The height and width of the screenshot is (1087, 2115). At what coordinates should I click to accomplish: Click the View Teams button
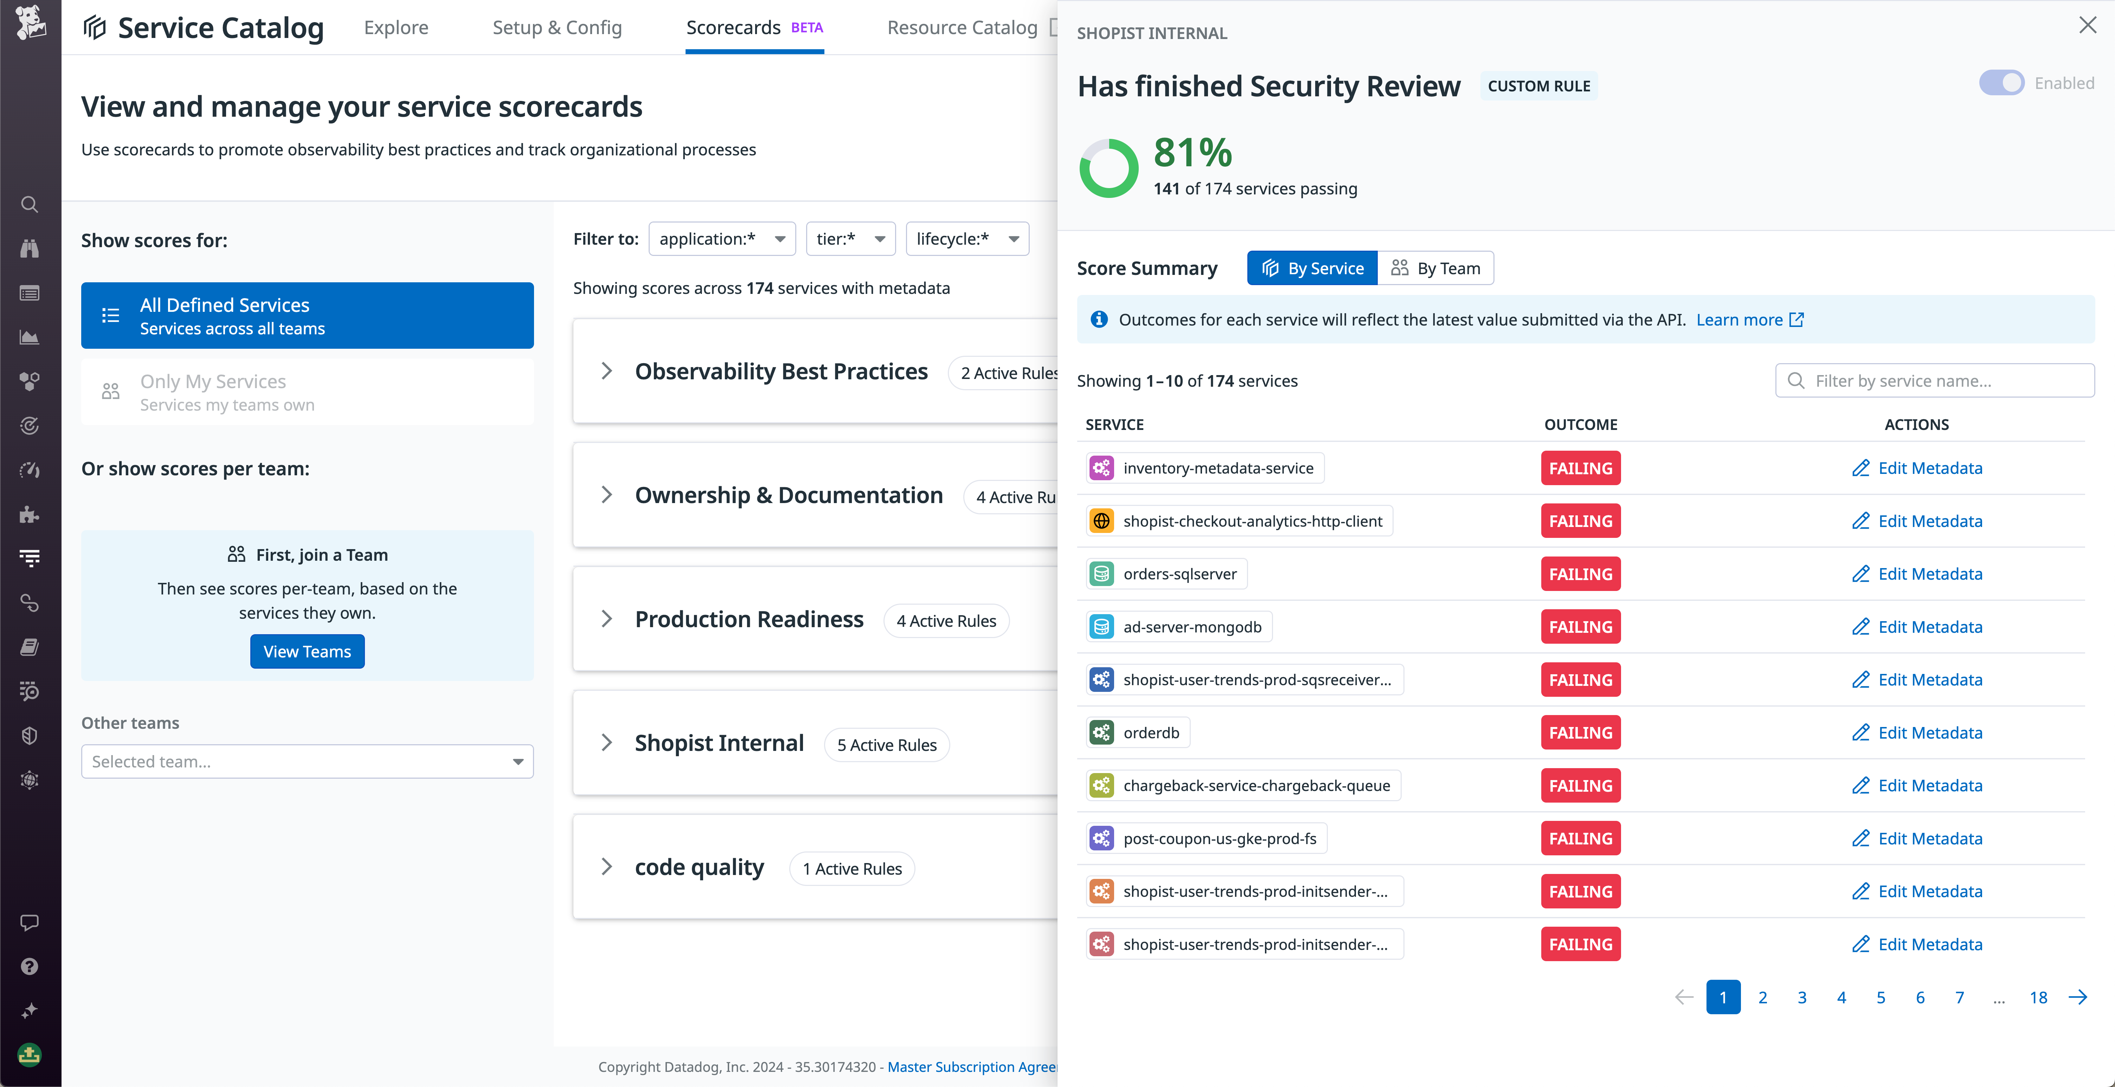(x=307, y=651)
